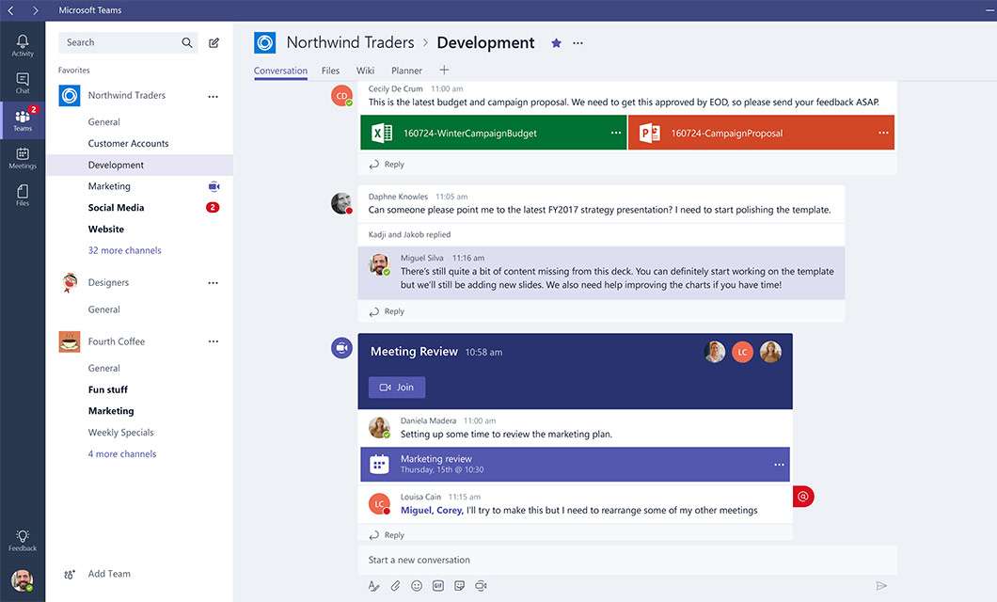Click Add Team at the bottom

109,574
